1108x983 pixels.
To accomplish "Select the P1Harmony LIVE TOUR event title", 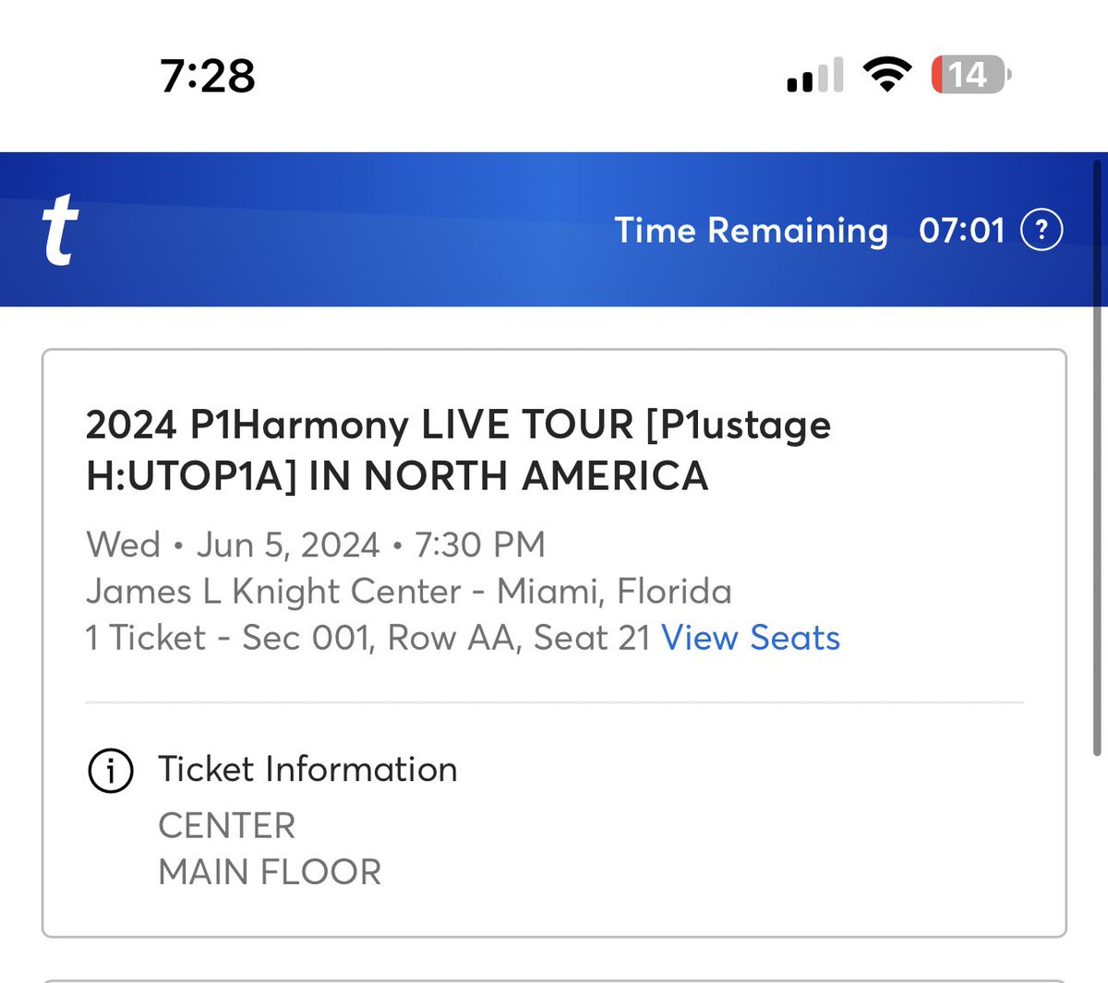I will [x=459, y=450].
